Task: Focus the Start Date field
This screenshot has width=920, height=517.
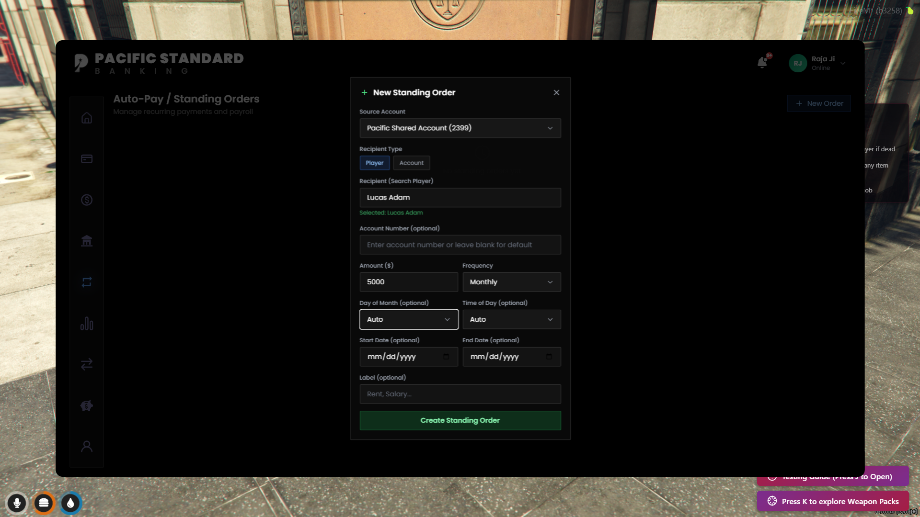Action: (409, 357)
